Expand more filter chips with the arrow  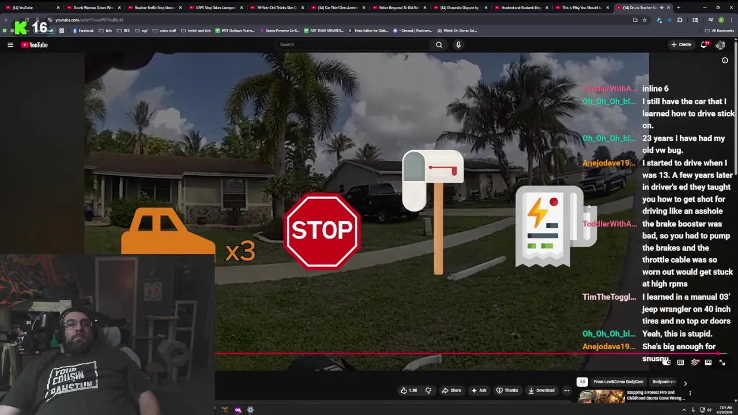pos(685,383)
